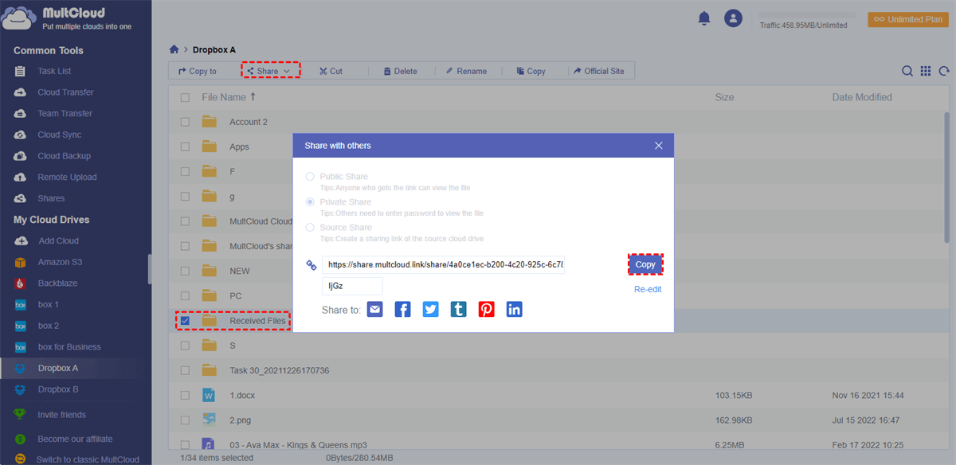Image resolution: width=956 pixels, height=465 pixels.
Task: Click the home icon in breadcrumb
Action: click(x=174, y=49)
